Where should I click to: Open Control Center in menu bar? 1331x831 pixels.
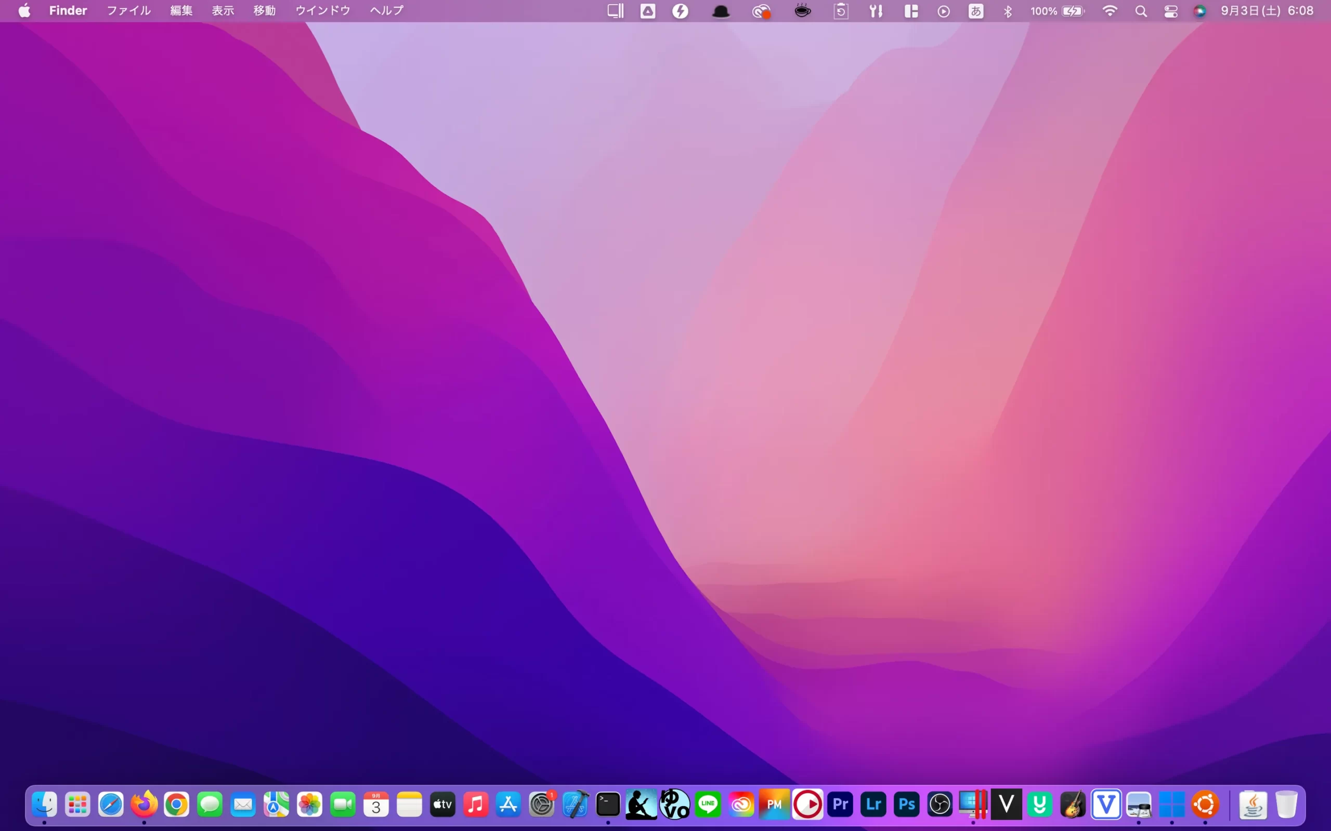pyautogui.click(x=1171, y=11)
